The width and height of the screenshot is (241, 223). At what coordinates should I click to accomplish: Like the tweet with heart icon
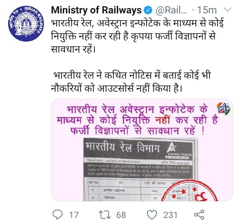click(x=152, y=215)
